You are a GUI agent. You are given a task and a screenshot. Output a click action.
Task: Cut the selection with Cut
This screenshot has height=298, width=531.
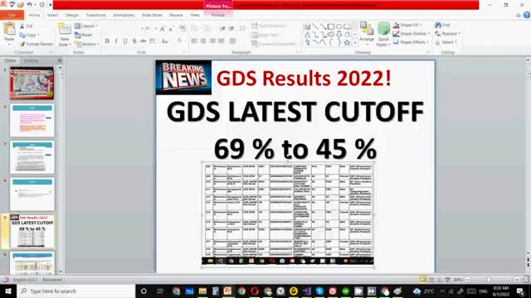pyautogui.click(x=26, y=26)
